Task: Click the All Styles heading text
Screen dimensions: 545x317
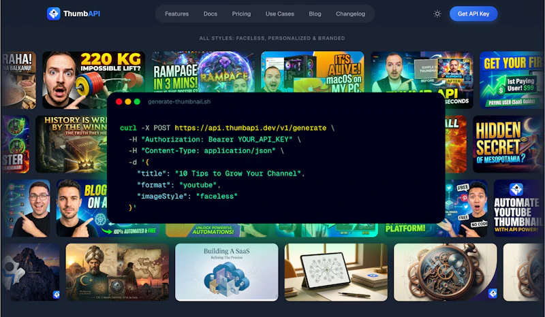Action: click(x=272, y=38)
